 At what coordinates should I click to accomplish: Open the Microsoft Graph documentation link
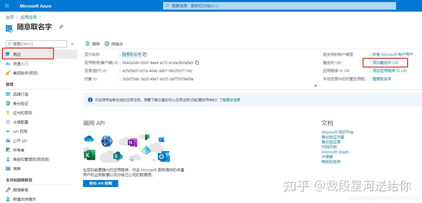335,152
